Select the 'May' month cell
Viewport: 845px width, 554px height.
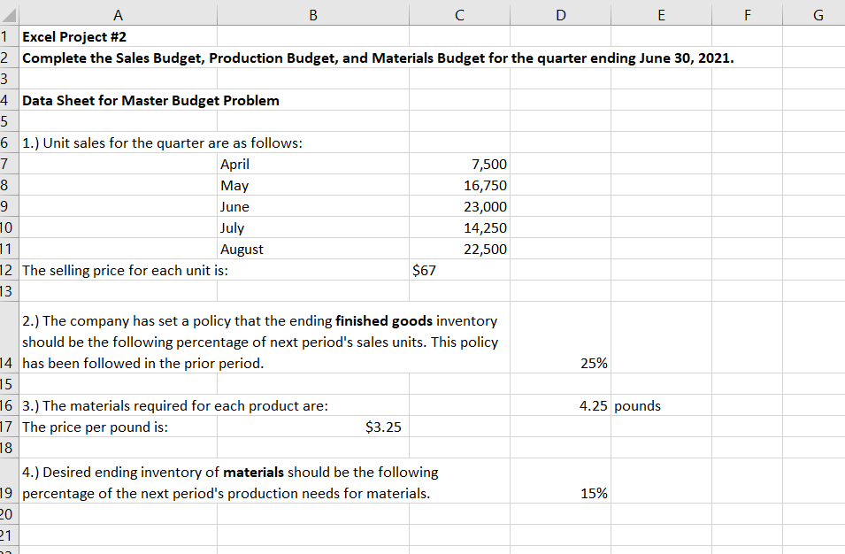(x=313, y=185)
